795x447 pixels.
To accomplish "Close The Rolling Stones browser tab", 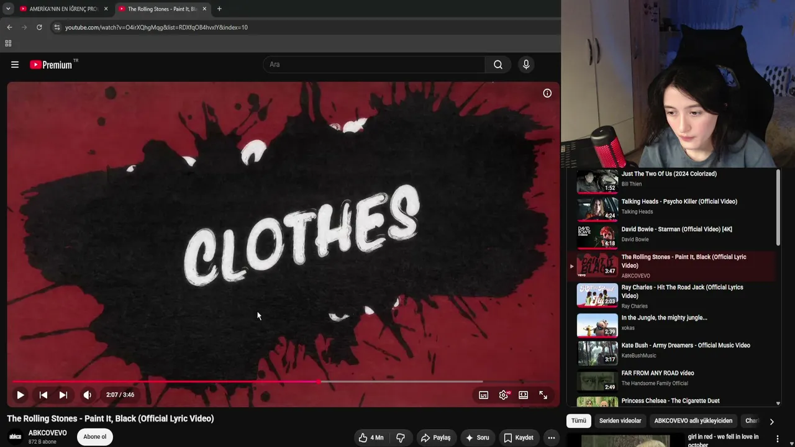I will (x=204, y=9).
